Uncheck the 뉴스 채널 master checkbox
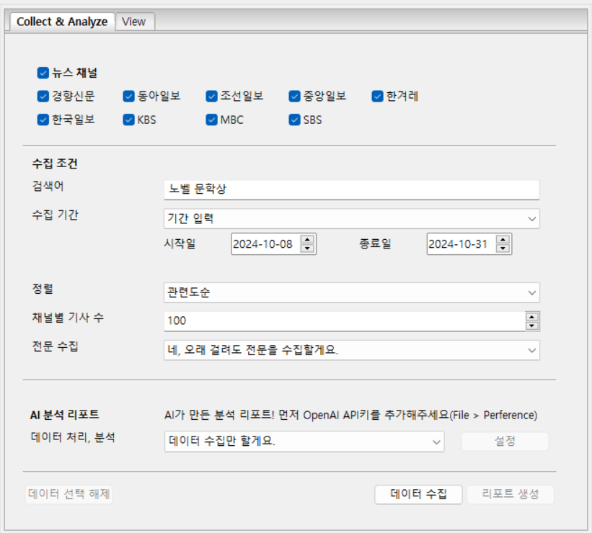 point(43,73)
